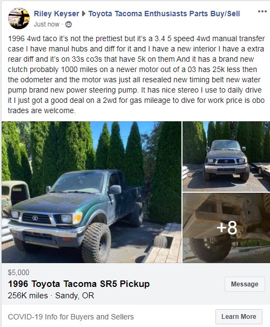Open the 1996 Toyota Tacoma SR5 Pickup listing title
The height and width of the screenshot is (327, 270).
click(79, 284)
